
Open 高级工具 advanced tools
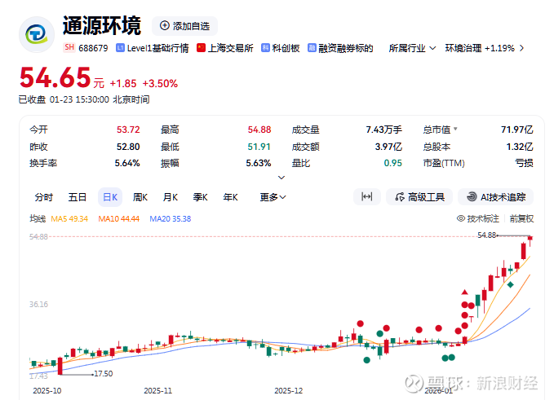[419, 197]
